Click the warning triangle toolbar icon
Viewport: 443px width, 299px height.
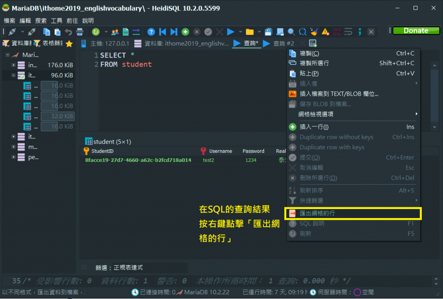click(x=325, y=32)
